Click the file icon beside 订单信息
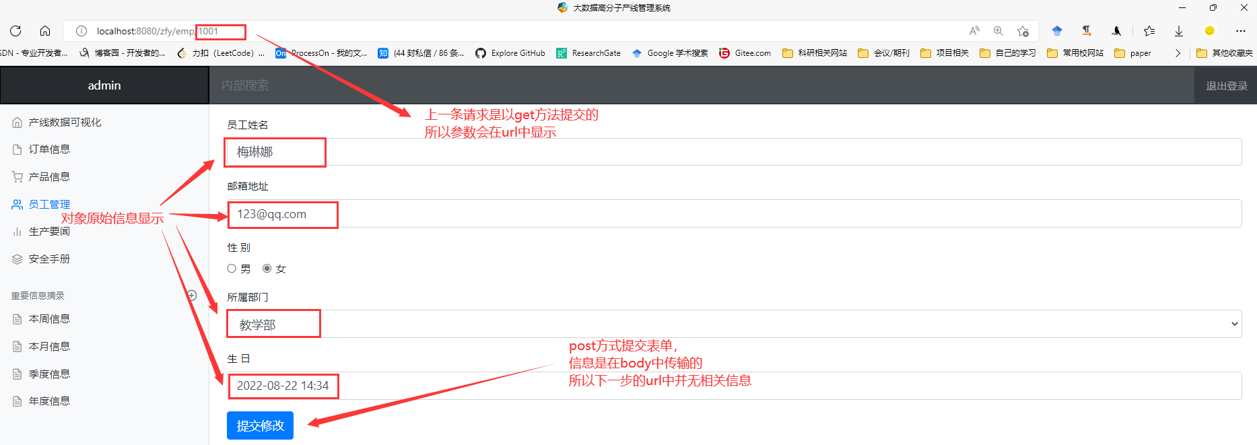Screen dimensions: 1257x445 [18, 149]
